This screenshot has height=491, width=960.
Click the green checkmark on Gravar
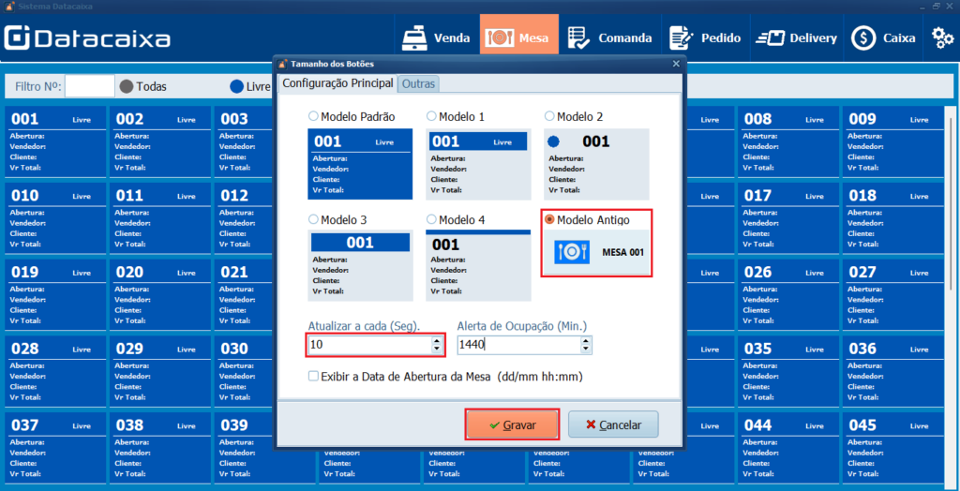coord(494,424)
